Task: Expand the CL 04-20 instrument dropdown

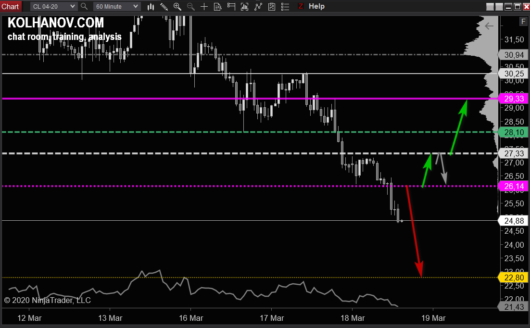Action: (x=53, y=6)
